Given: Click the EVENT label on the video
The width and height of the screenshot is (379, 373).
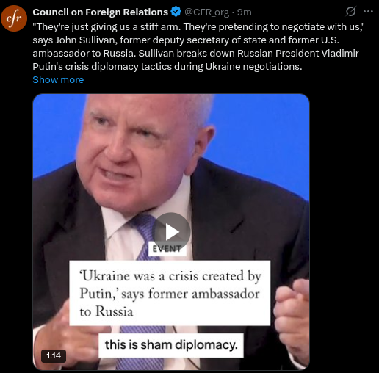Looking at the screenshot, I should 167,249.
